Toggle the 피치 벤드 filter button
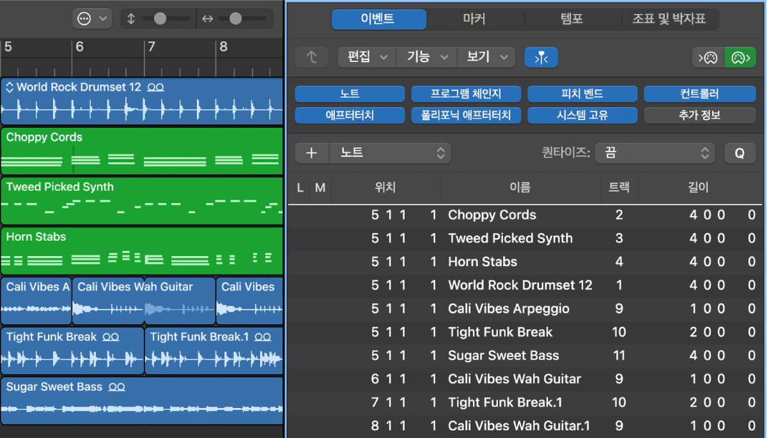767x438 pixels. 582,94
